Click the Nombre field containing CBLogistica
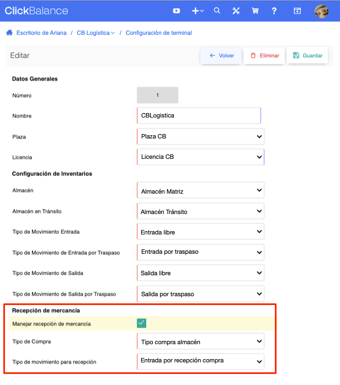The width and height of the screenshot is (340, 385). [x=199, y=115]
